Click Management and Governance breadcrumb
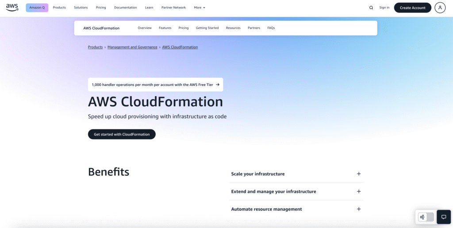 click(132, 47)
